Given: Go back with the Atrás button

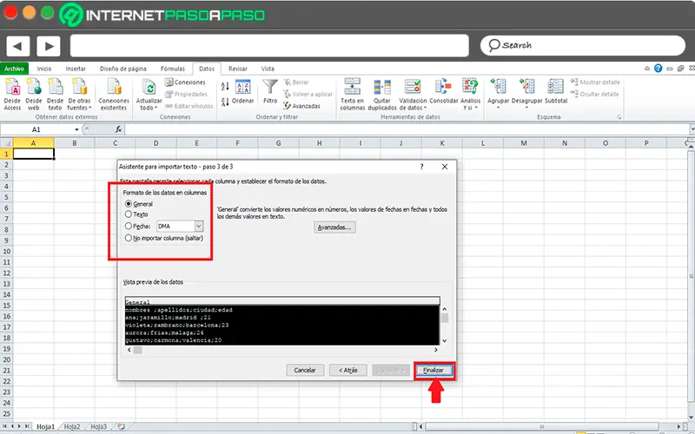Looking at the screenshot, I should 348,371.
